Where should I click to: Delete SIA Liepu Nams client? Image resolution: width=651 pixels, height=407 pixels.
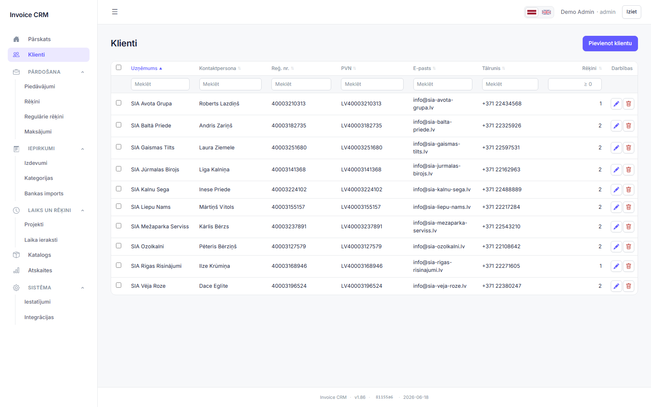point(629,207)
